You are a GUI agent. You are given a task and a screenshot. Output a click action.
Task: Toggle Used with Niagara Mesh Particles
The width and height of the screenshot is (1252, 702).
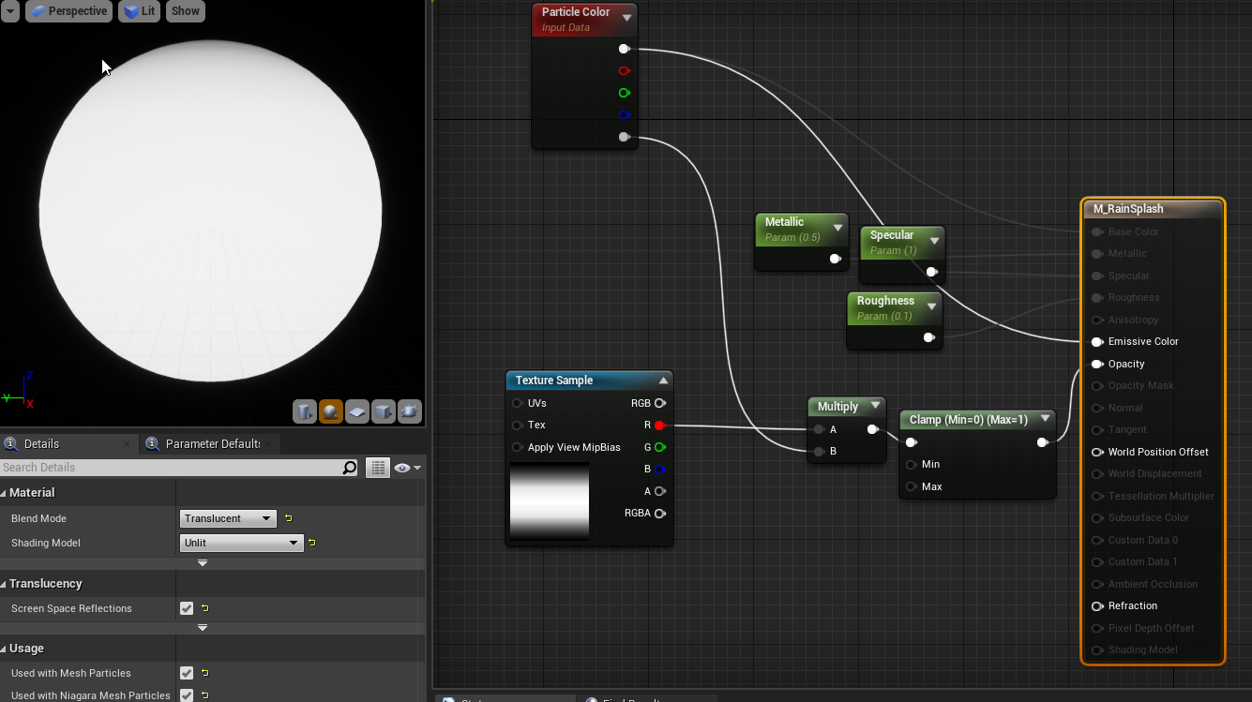tap(185, 695)
